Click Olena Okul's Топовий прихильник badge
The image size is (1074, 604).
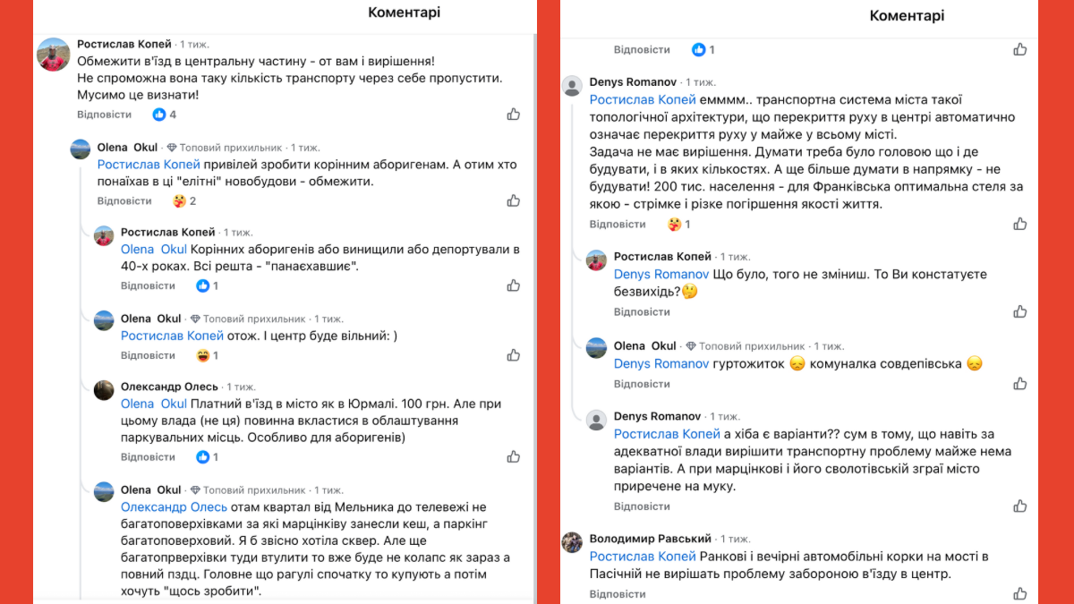[225, 148]
